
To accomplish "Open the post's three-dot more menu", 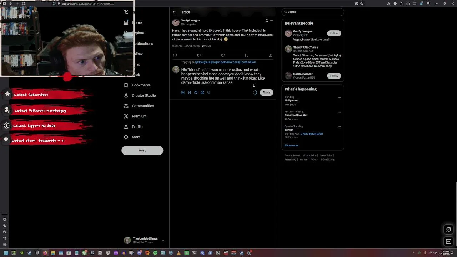I will tap(271, 21).
